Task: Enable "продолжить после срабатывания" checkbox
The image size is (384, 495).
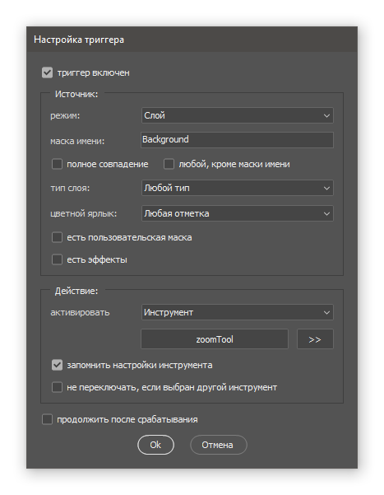Action: (48, 419)
